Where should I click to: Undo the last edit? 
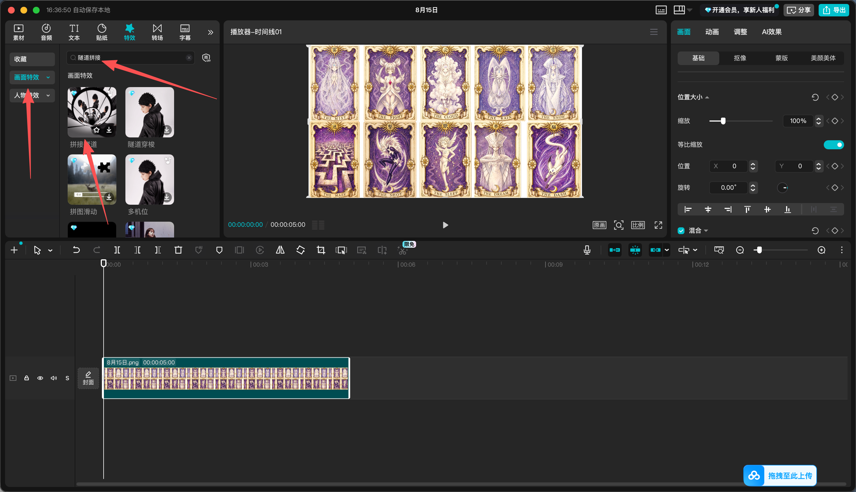76,250
